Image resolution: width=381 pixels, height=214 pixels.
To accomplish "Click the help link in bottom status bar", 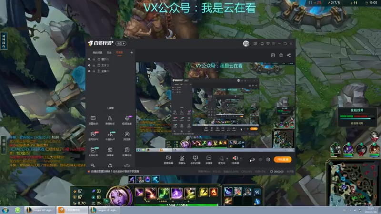I will click(115, 171).
